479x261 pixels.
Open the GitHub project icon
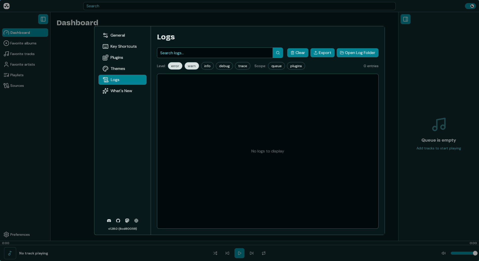coord(118,220)
